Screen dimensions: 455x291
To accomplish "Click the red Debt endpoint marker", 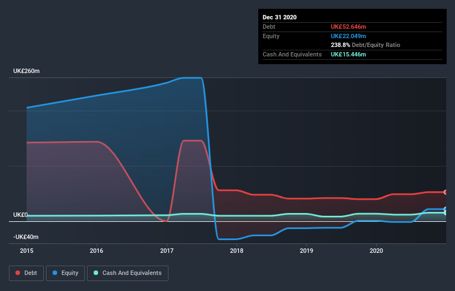I will [446, 192].
